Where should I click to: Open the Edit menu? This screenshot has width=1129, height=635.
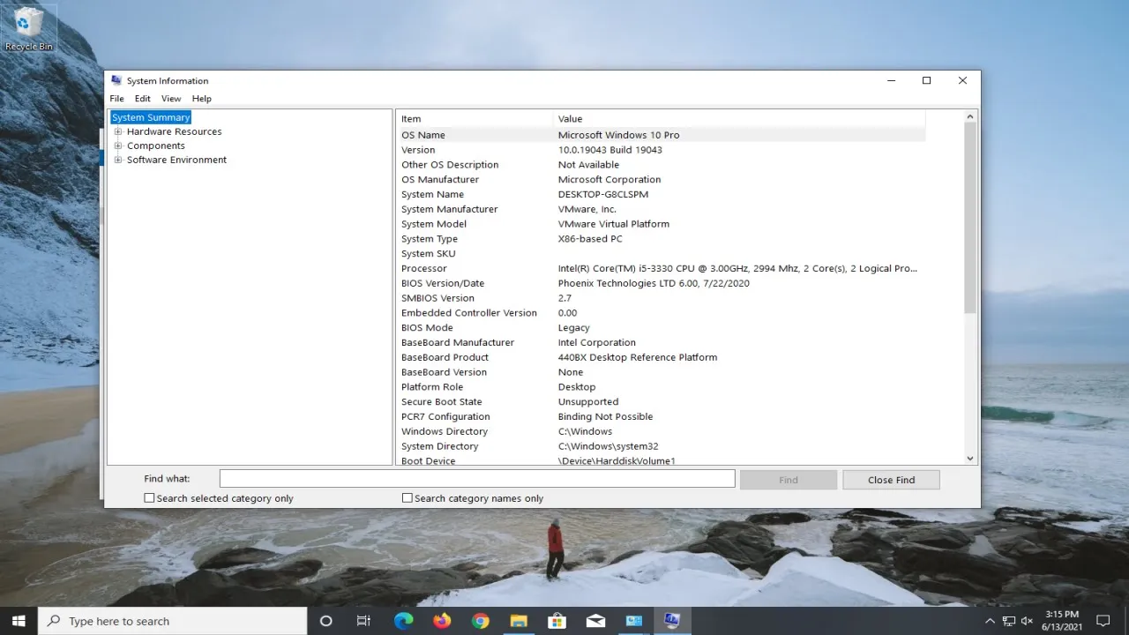142,99
